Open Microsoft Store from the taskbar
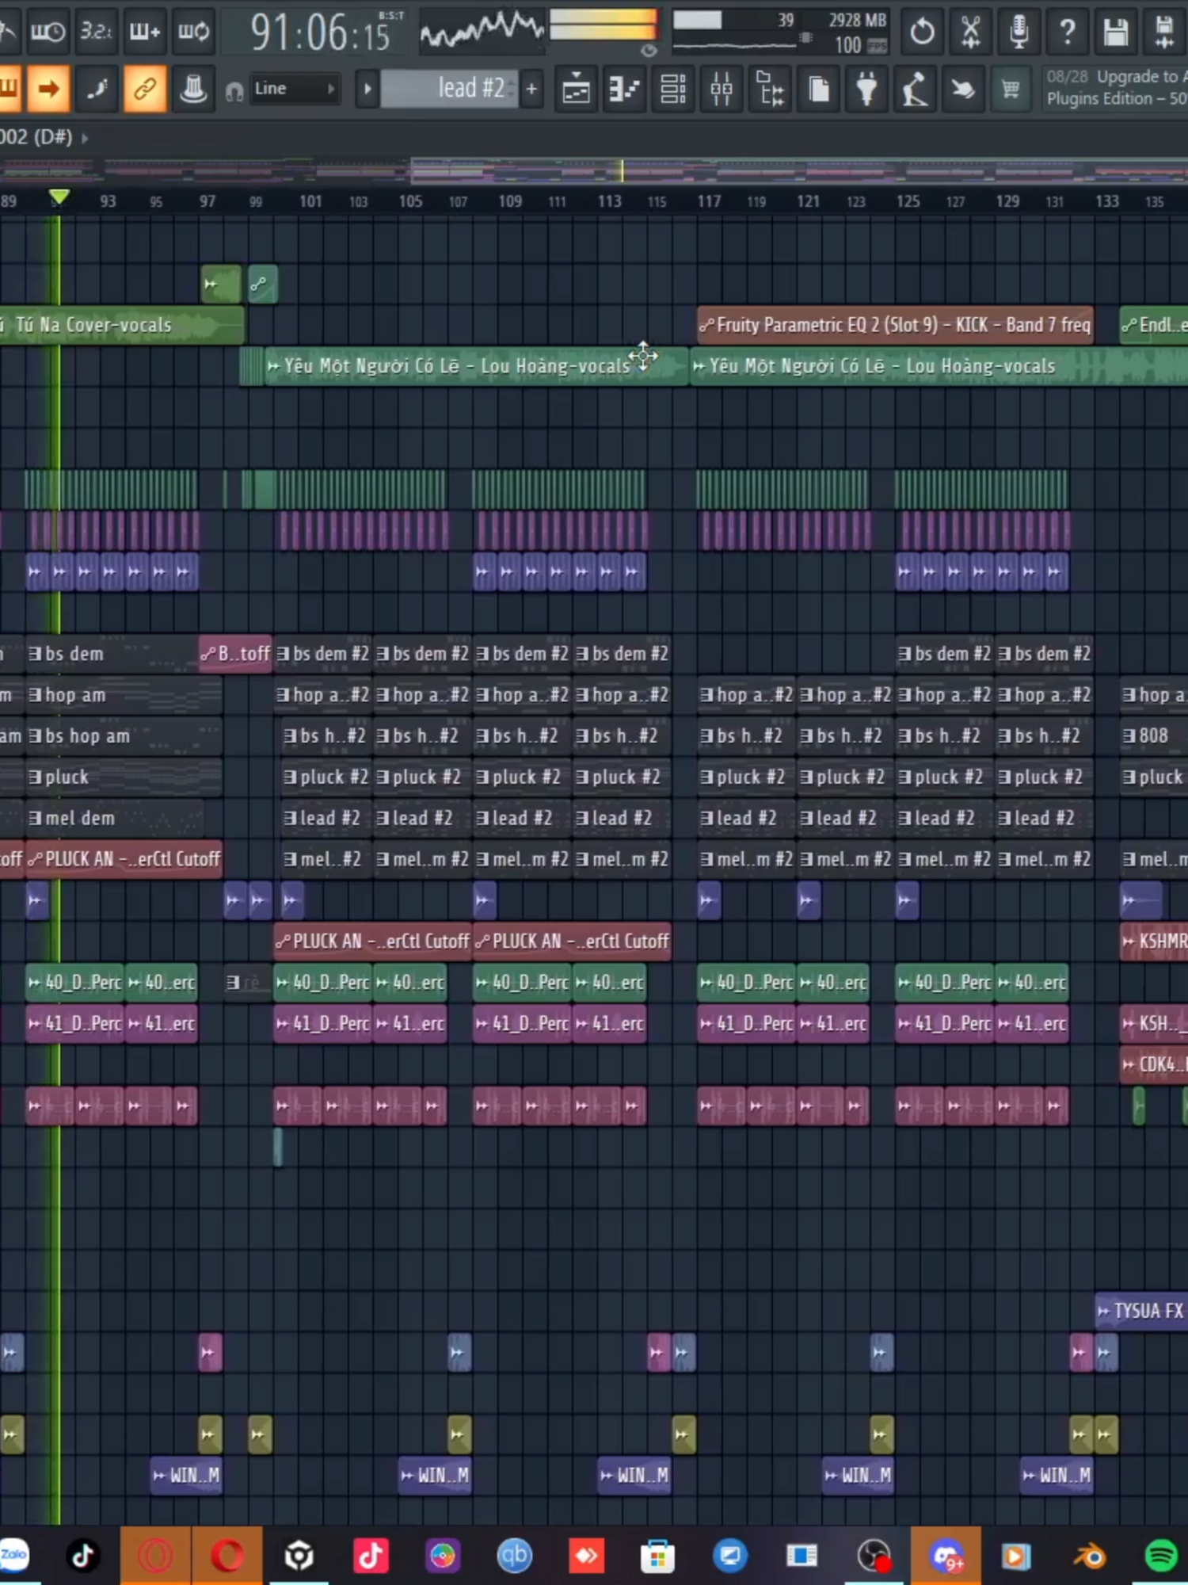 click(657, 1556)
